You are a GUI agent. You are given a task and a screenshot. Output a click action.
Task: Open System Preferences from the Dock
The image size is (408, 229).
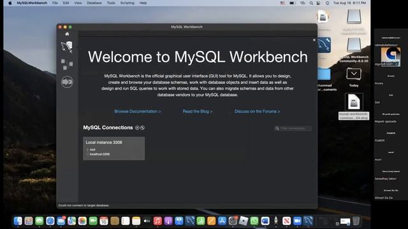coord(233,221)
